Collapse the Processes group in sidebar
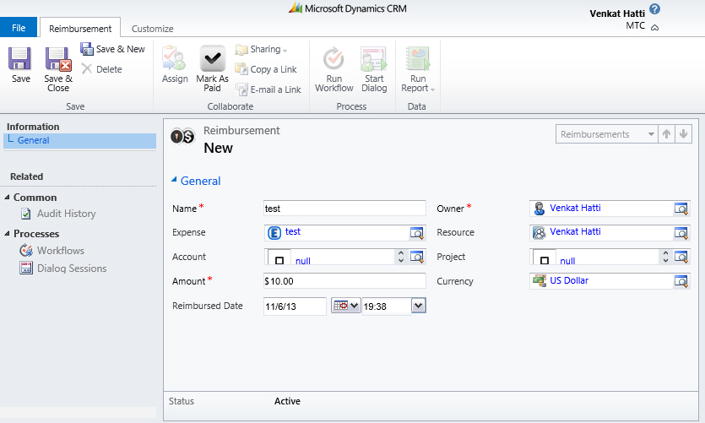Image resolution: width=705 pixels, height=423 pixels. [x=8, y=234]
